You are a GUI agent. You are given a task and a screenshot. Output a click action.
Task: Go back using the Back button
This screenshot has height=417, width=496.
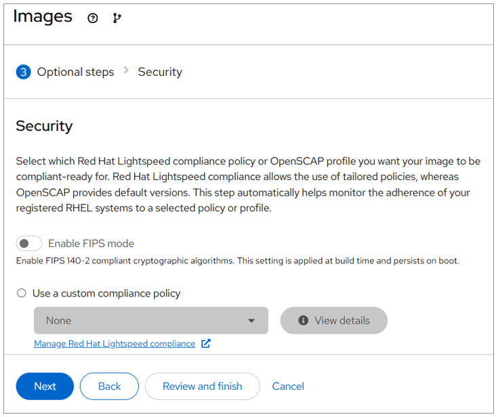coord(109,386)
